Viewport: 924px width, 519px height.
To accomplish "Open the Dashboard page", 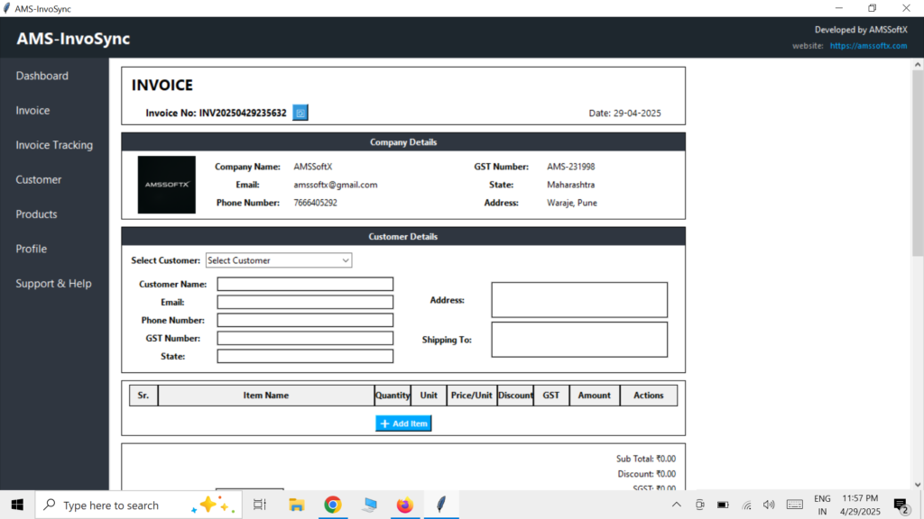I will coord(42,76).
